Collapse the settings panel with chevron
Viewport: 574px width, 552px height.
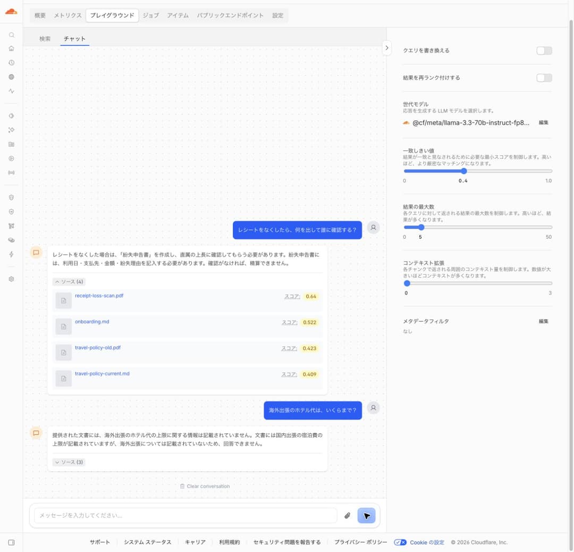click(x=386, y=48)
